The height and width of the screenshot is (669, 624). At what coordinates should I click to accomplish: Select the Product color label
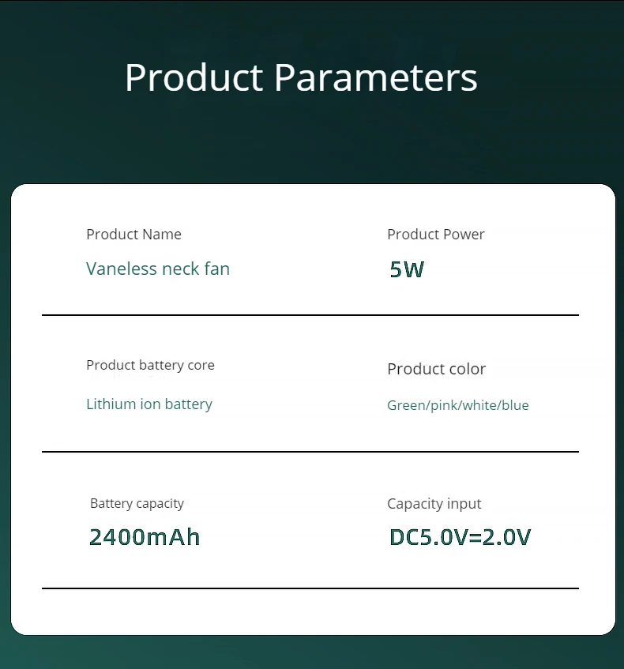(436, 369)
